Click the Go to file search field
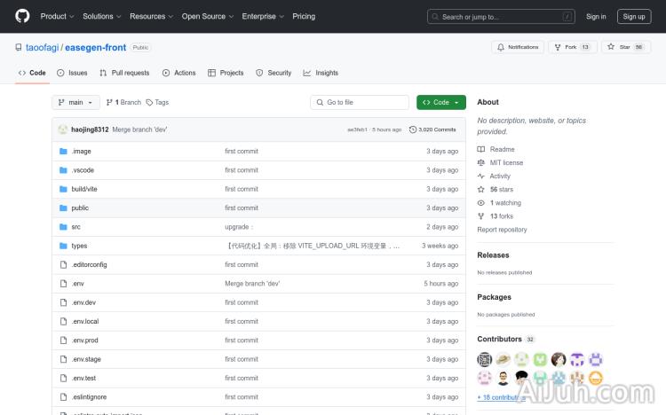Screen dimensions: 666x415 360,103
